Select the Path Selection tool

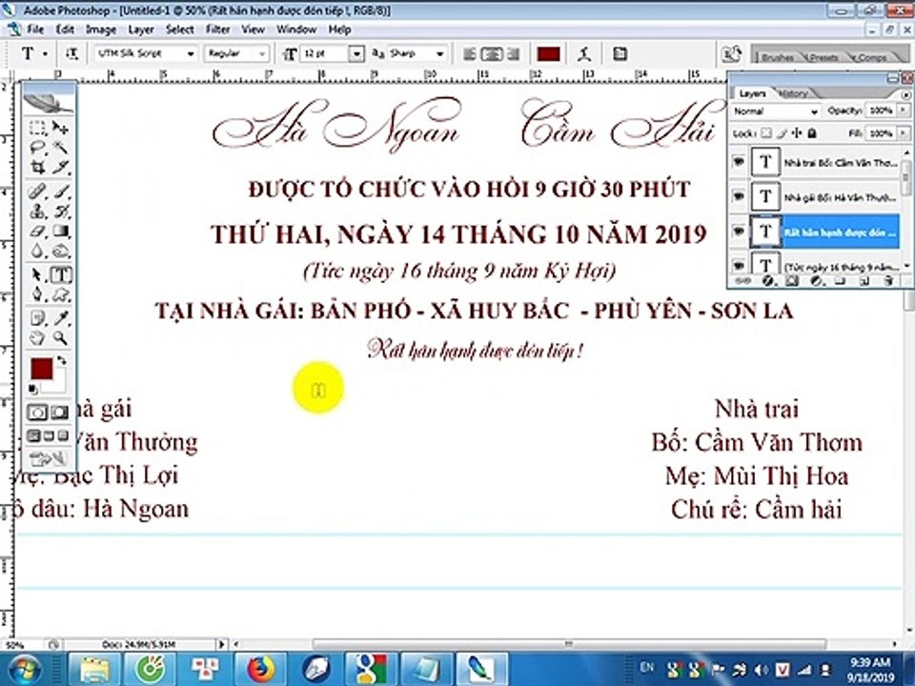(x=37, y=274)
